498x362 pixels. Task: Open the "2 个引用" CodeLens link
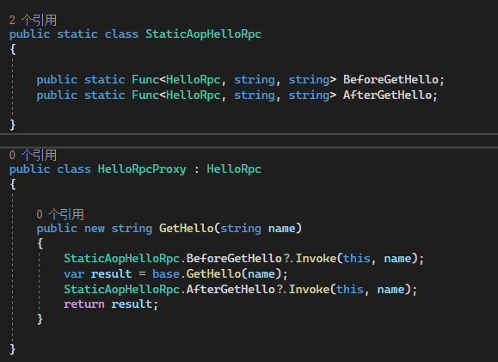pyautogui.click(x=33, y=21)
